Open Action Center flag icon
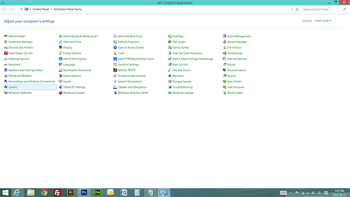 click(x=6, y=36)
